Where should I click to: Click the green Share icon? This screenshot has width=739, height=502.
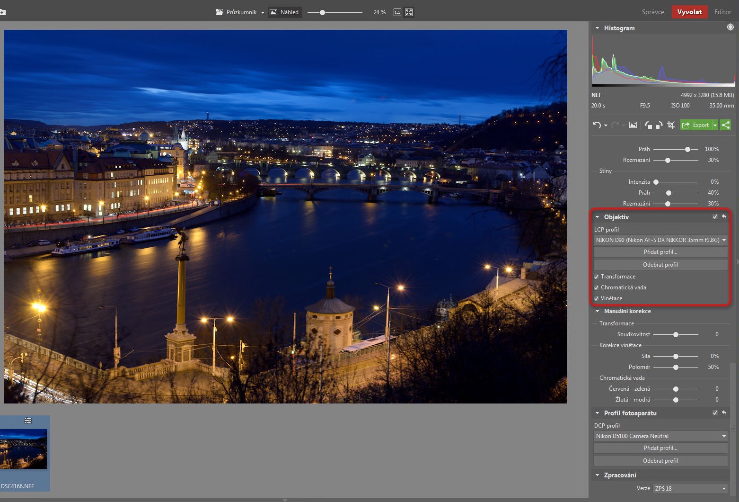726,125
